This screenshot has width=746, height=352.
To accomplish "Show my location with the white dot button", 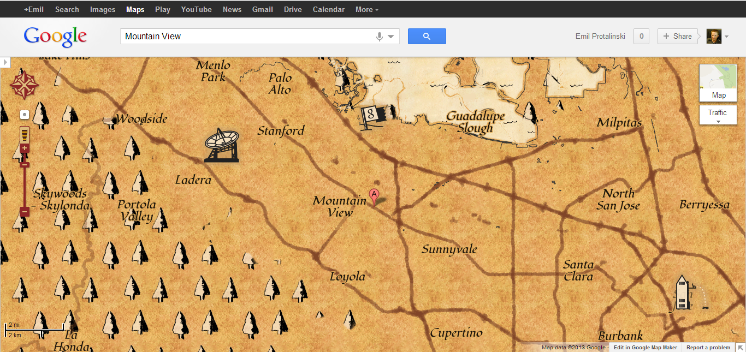I will pos(24,115).
